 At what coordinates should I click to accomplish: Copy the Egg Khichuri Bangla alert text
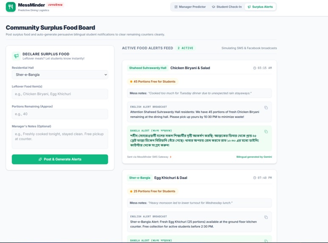(x=266, y=241)
